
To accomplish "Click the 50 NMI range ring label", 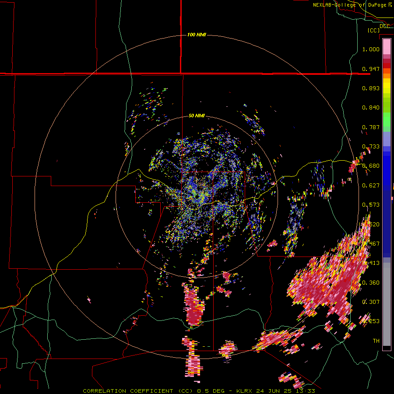I will pyautogui.click(x=197, y=116).
